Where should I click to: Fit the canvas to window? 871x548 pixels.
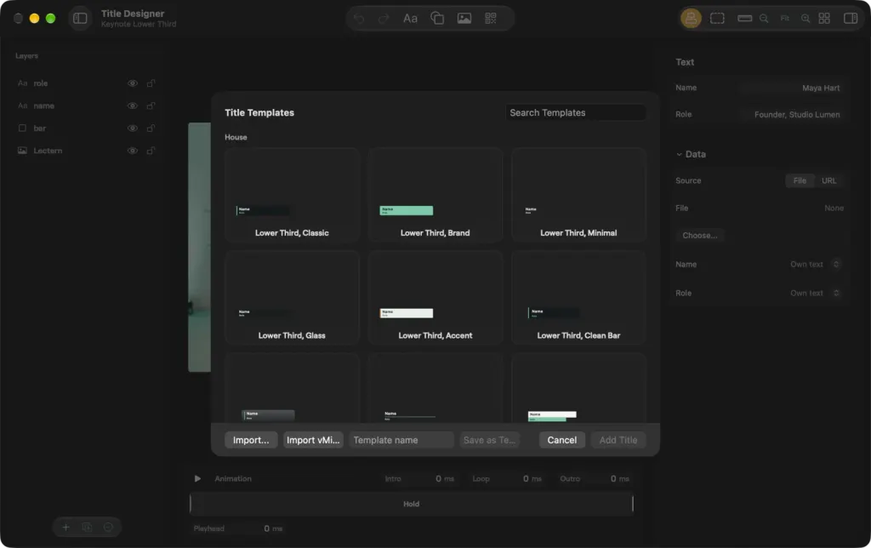click(x=784, y=19)
